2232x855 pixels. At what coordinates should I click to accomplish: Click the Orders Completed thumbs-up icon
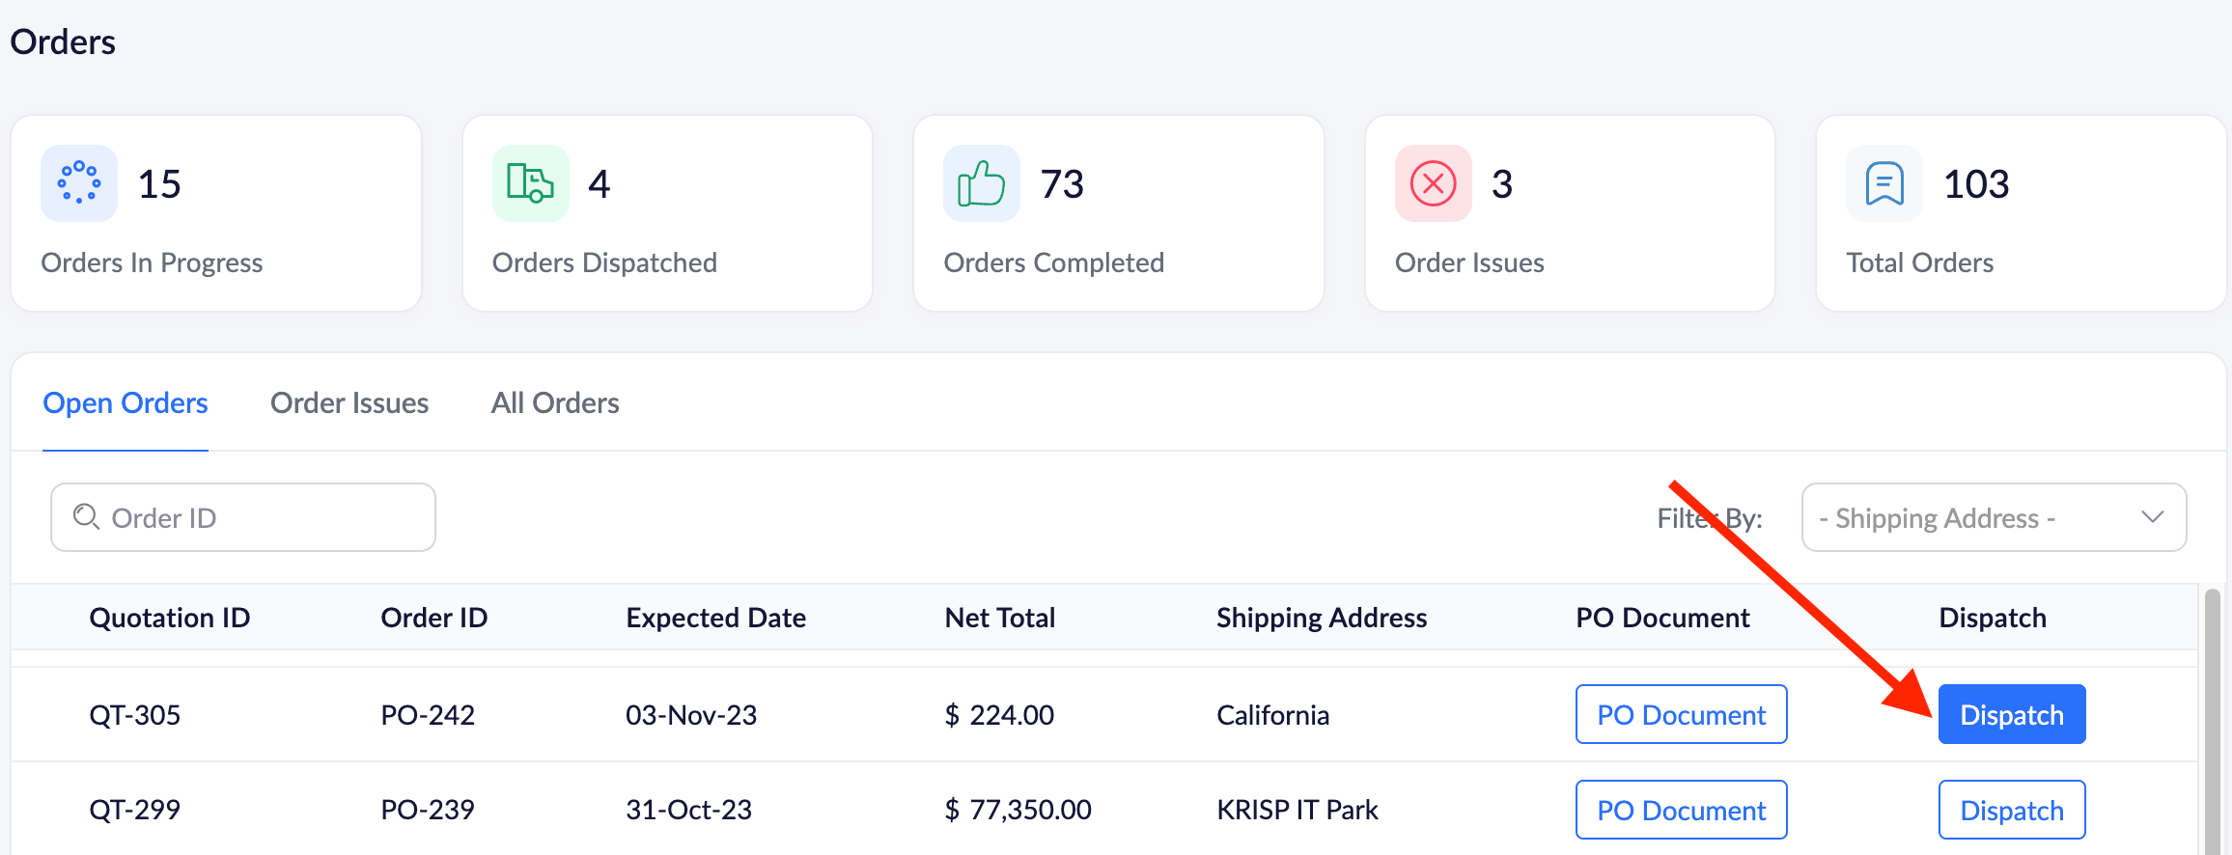click(981, 183)
